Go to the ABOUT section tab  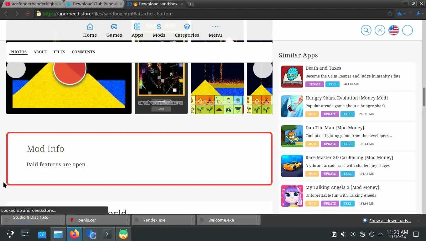[40, 52]
